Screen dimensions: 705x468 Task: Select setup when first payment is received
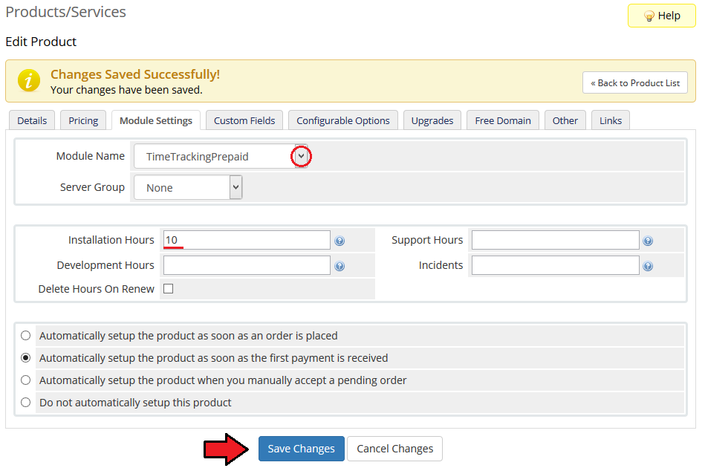coord(25,358)
